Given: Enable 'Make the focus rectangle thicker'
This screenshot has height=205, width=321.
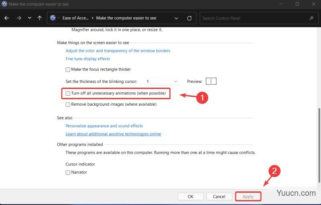Looking at the screenshot, I should coord(68,70).
